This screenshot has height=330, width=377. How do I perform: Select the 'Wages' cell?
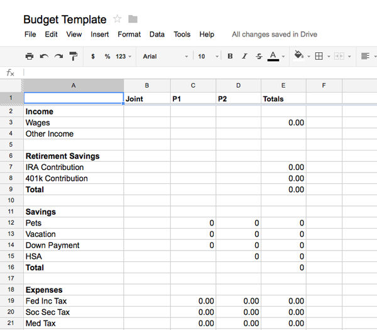(x=74, y=122)
